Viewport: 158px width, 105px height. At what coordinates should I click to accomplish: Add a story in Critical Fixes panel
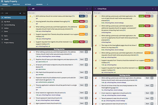tap(153, 9)
